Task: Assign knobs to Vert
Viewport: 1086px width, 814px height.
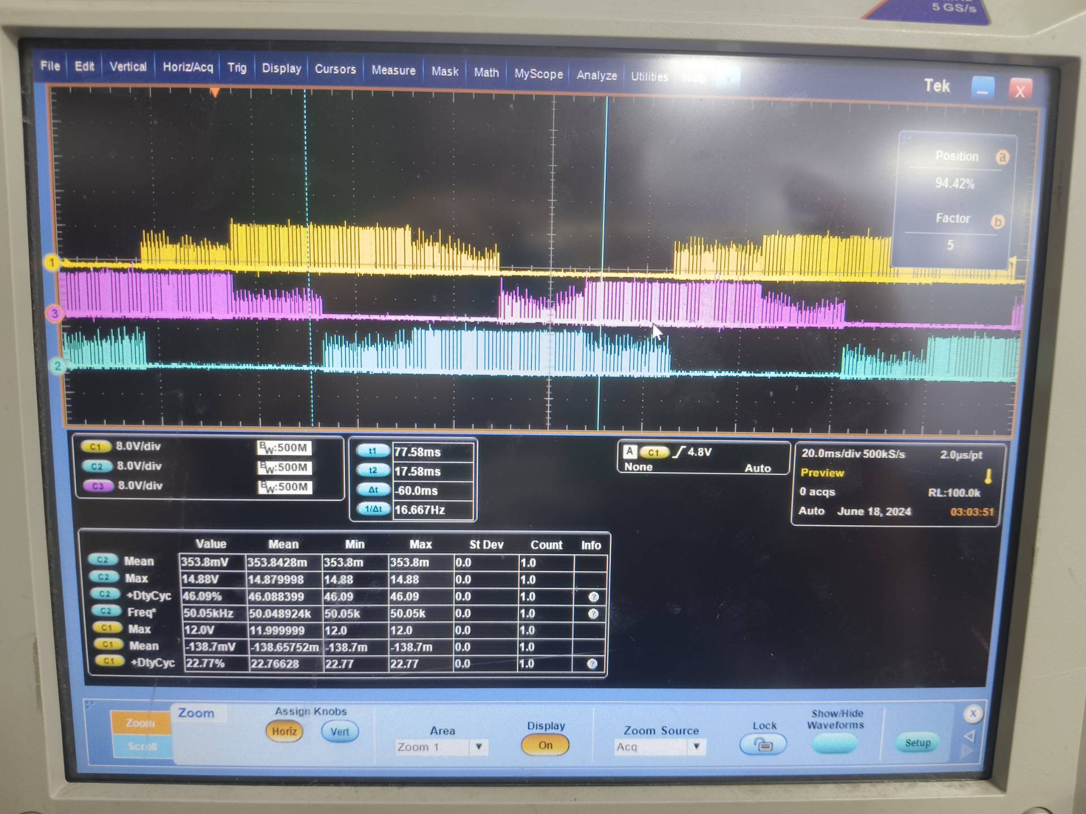Action: (339, 731)
